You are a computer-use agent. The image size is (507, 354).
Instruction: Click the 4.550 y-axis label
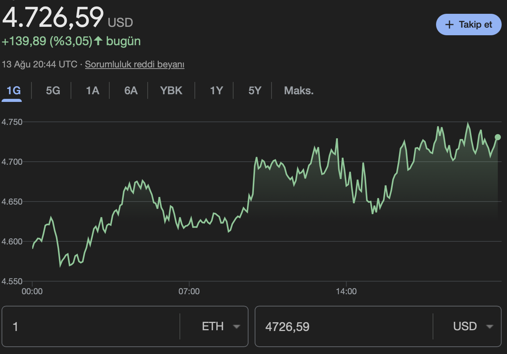pos(12,281)
